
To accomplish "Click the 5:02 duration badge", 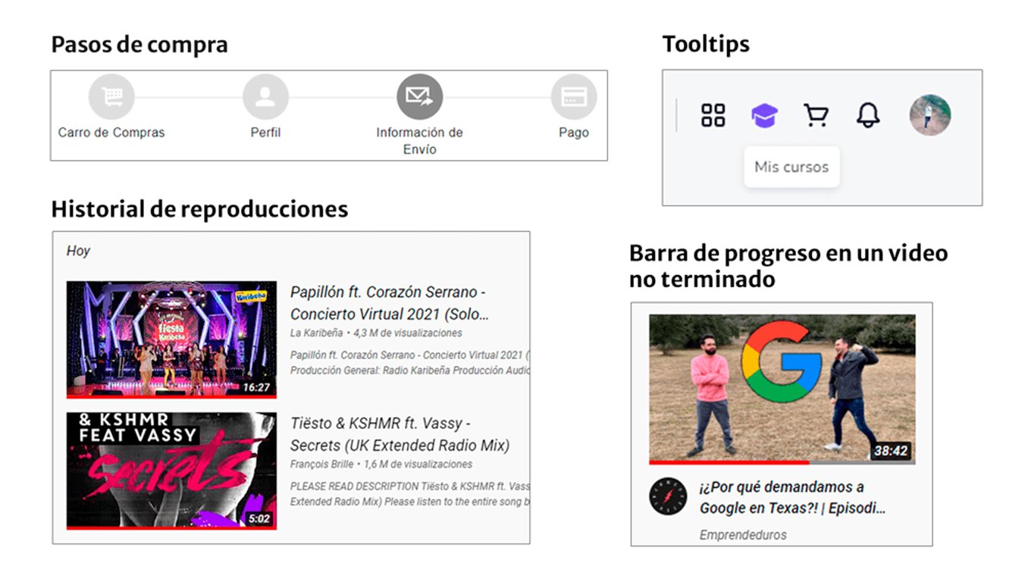I will [259, 519].
